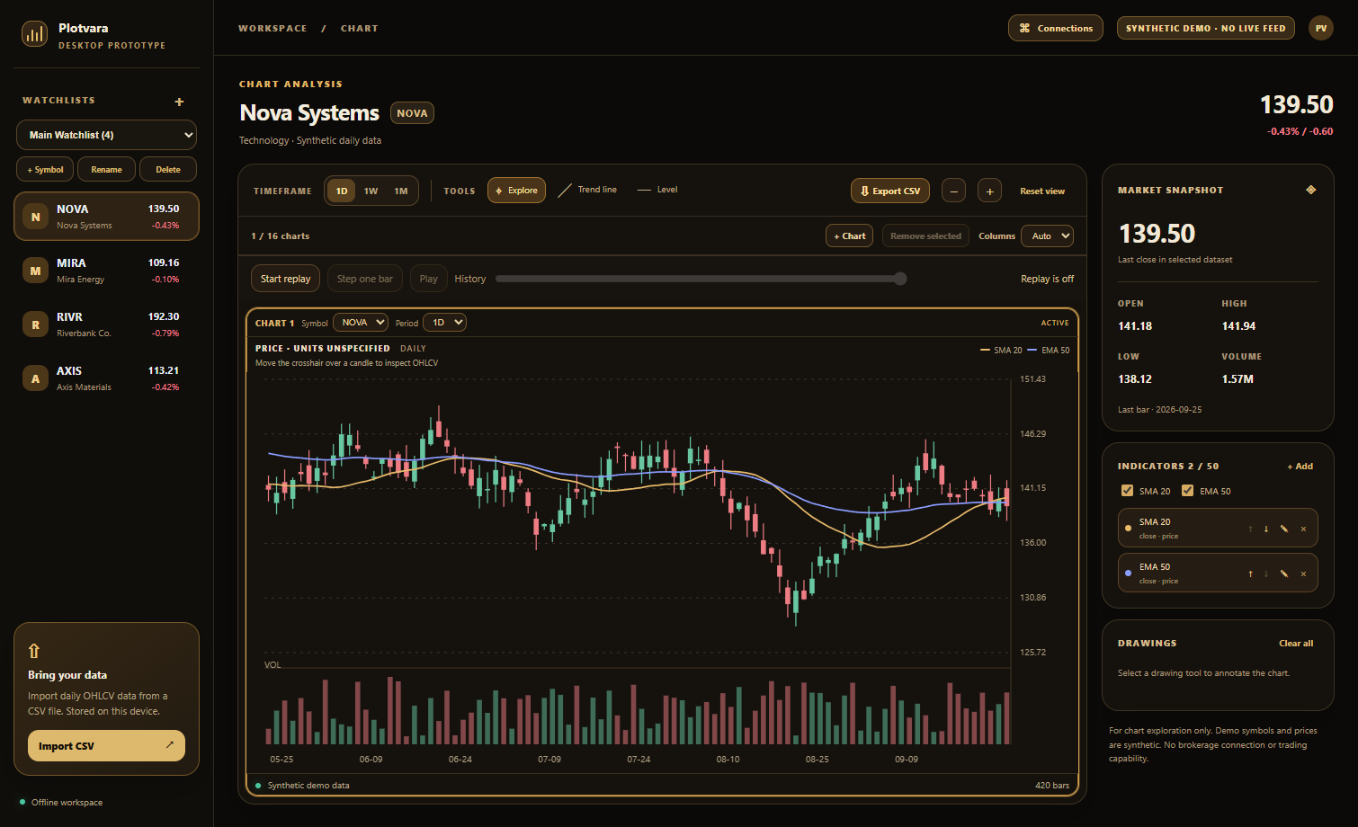Click Step one bar button
Viewport: 1358px width, 827px height.
(365, 279)
